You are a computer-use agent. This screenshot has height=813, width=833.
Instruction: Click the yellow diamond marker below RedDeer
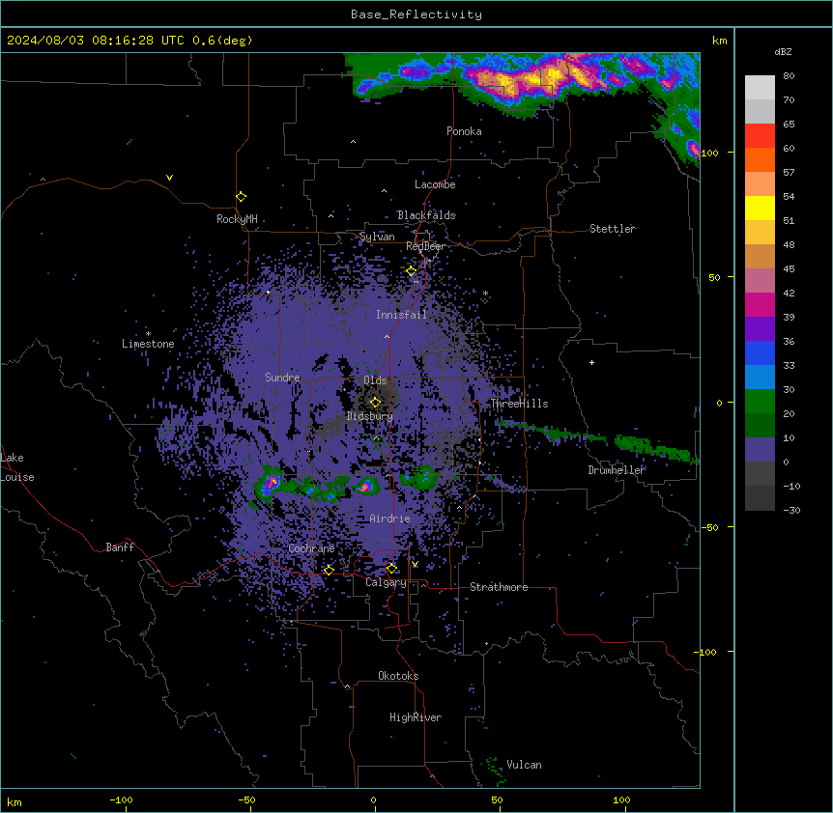[x=412, y=271]
